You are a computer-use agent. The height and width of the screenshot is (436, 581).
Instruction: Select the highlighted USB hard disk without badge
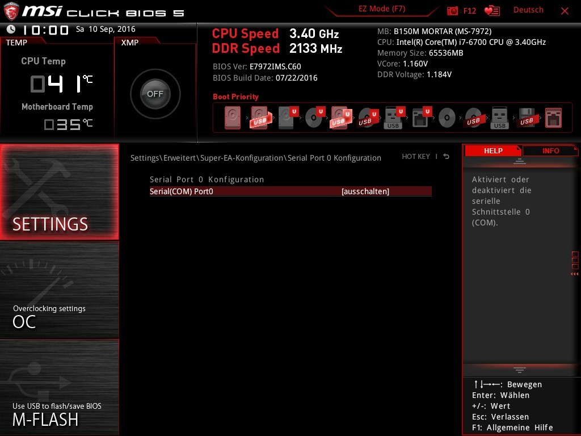(x=260, y=118)
